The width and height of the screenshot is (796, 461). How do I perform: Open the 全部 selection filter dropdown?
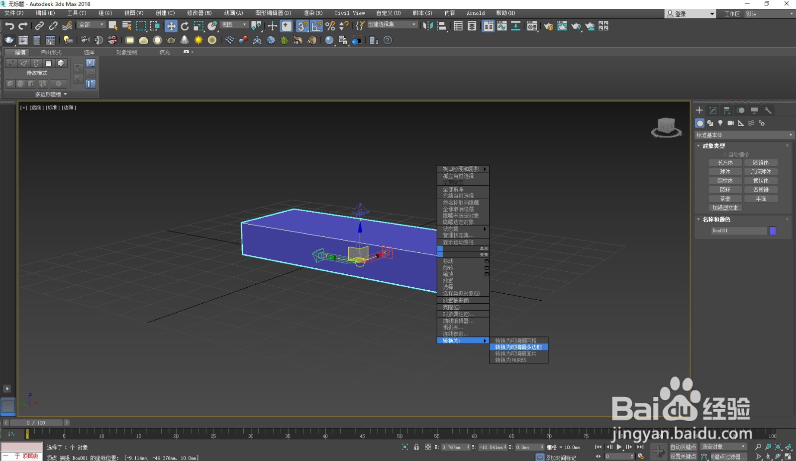tap(92, 24)
